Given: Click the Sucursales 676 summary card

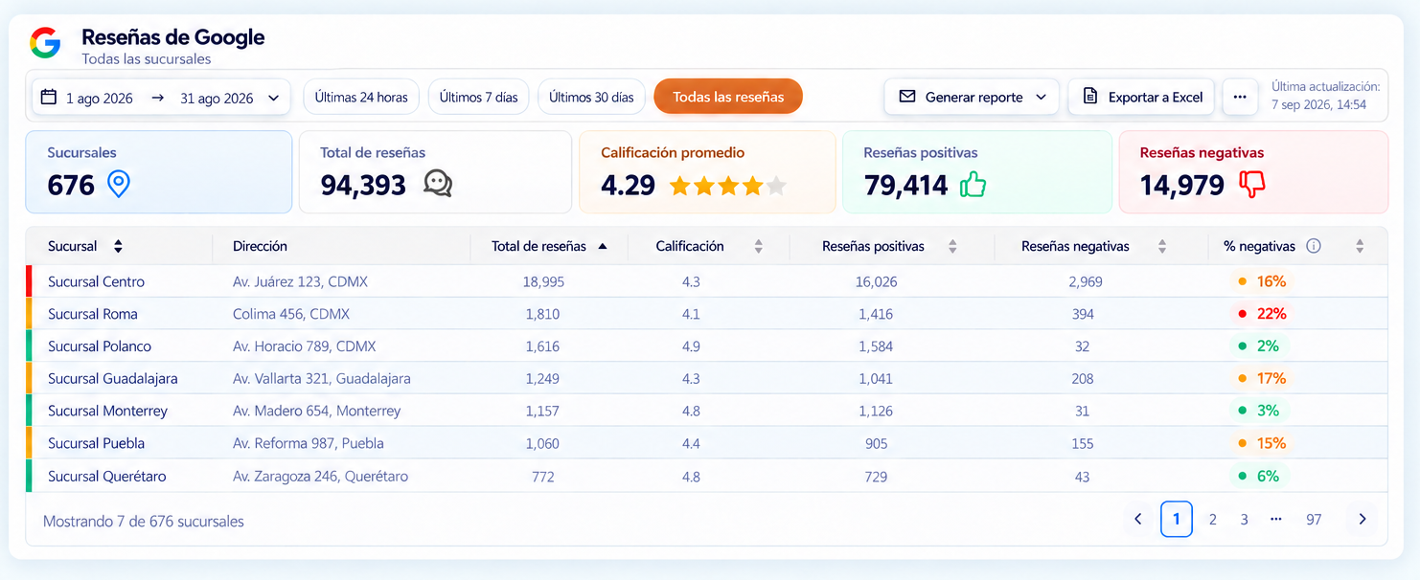Looking at the screenshot, I should coord(159,172).
